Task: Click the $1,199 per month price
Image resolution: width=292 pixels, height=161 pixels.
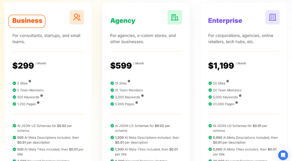Action: pos(221,66)
